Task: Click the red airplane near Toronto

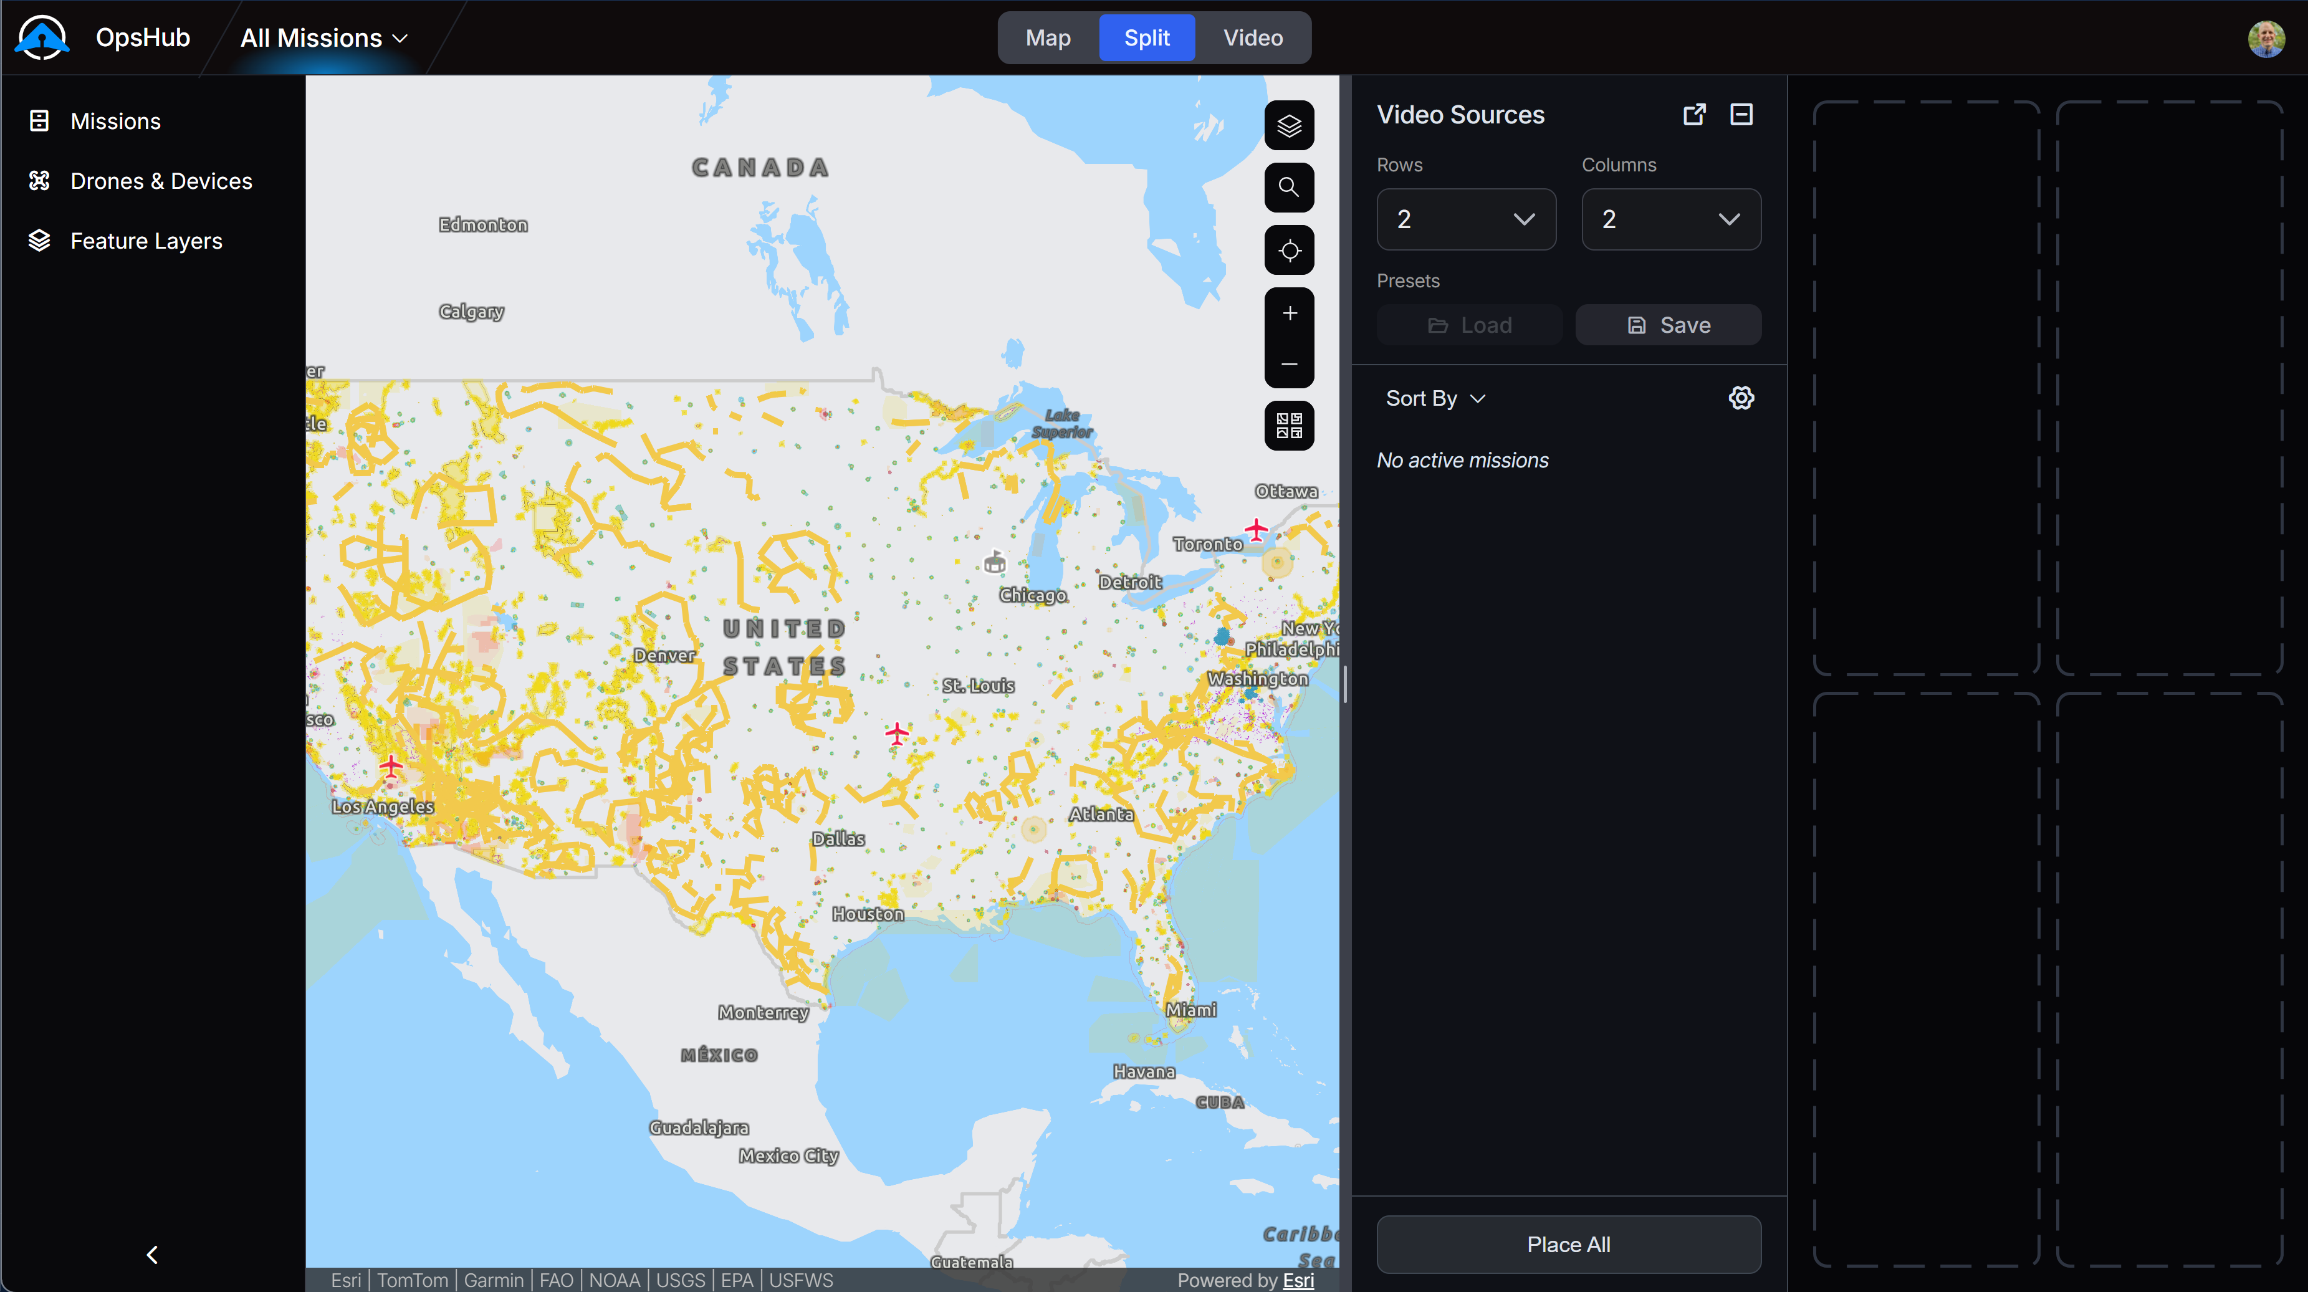Action: [x=1256, y=530]
